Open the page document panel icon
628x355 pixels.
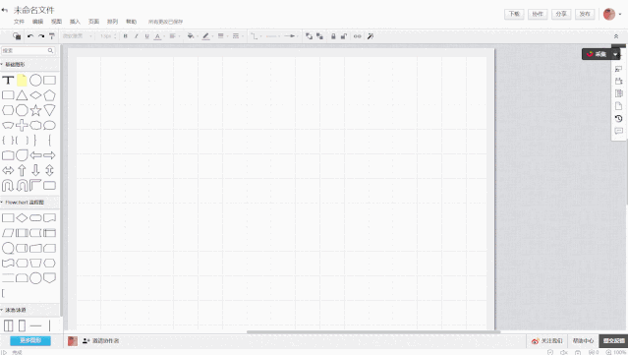point(619,106)
